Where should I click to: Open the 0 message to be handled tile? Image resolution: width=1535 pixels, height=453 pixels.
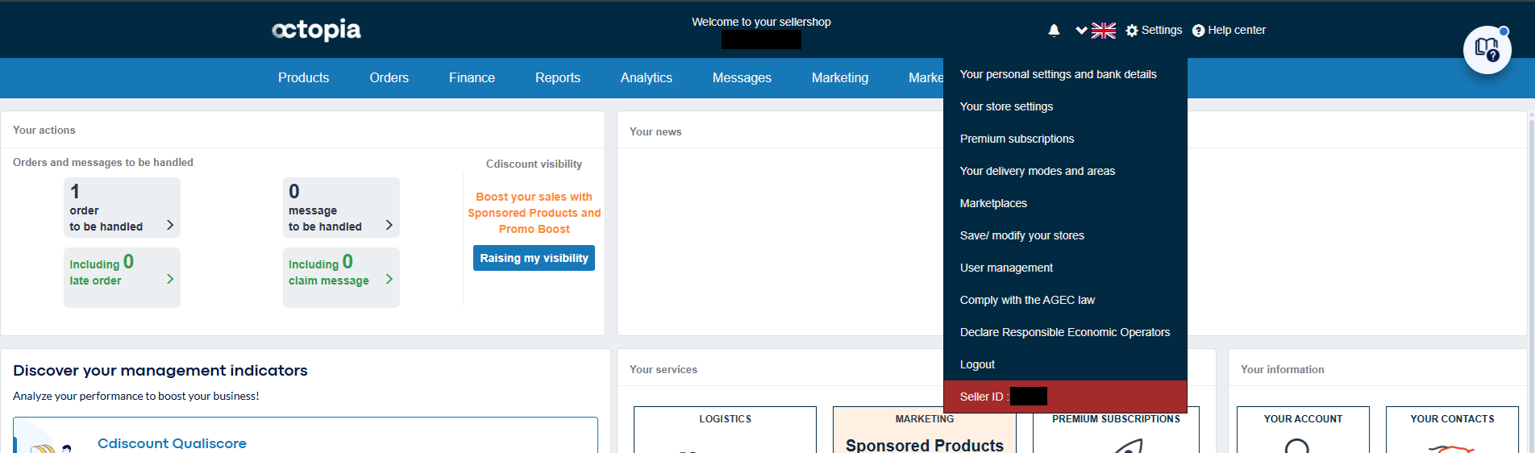(341, 208)
